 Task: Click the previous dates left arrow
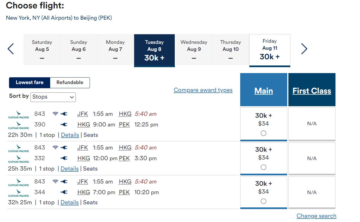[11, 49]
